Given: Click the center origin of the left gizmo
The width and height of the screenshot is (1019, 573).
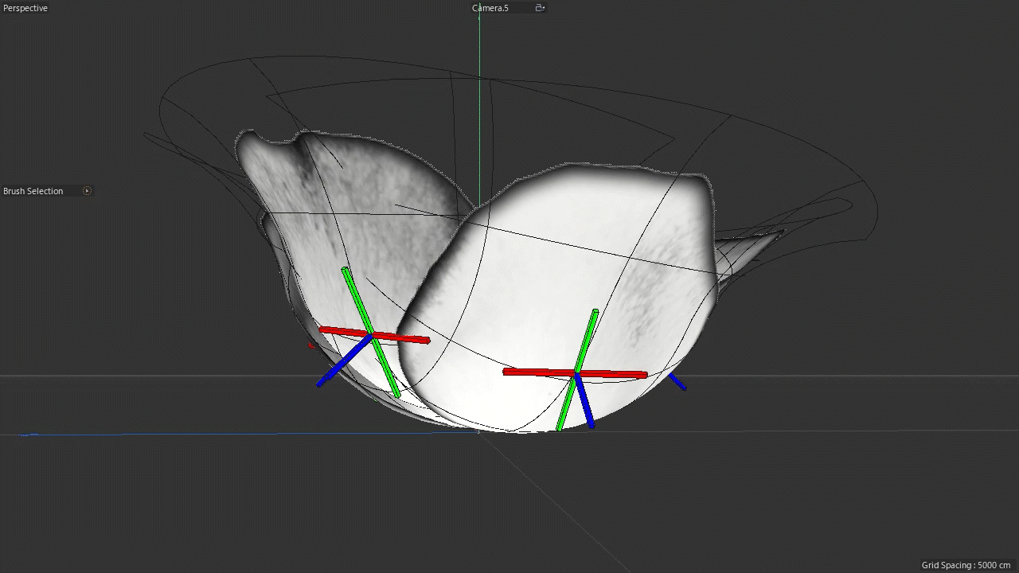Looking at the screenshot, I should tap(371, 335).
